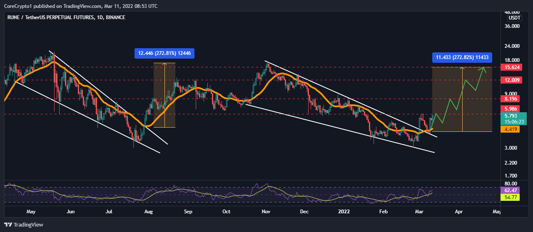
Task: Click the Oct time axis label
Action: 226,212
